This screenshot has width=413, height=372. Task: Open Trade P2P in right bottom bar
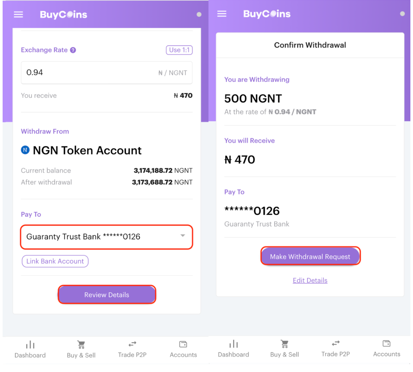(x=336, y=348)
